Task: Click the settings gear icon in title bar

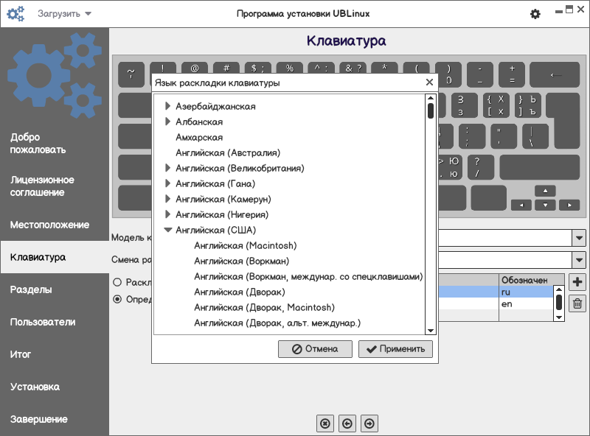Action: click(x=535, y=14)
